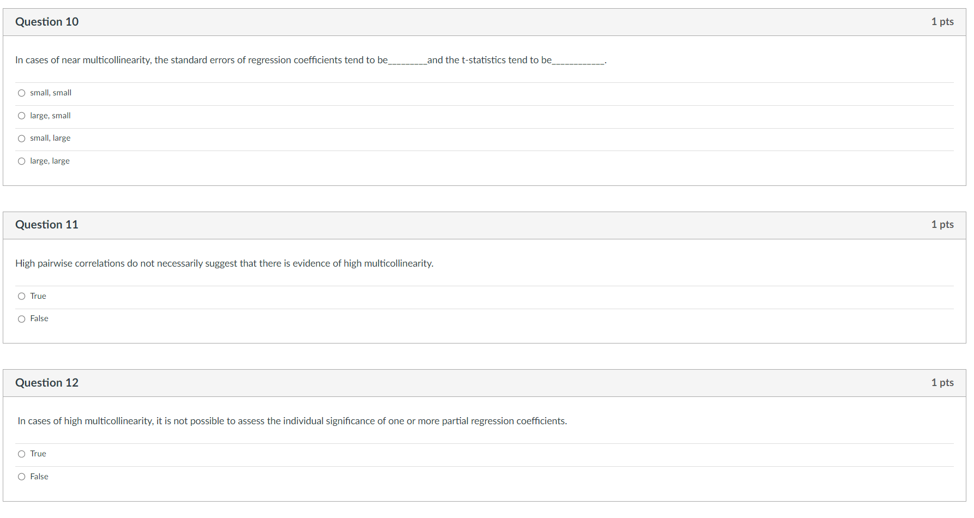Click the Question 10 header
The height and width of the screenshot is (518, 974).
tap(47, 22)
